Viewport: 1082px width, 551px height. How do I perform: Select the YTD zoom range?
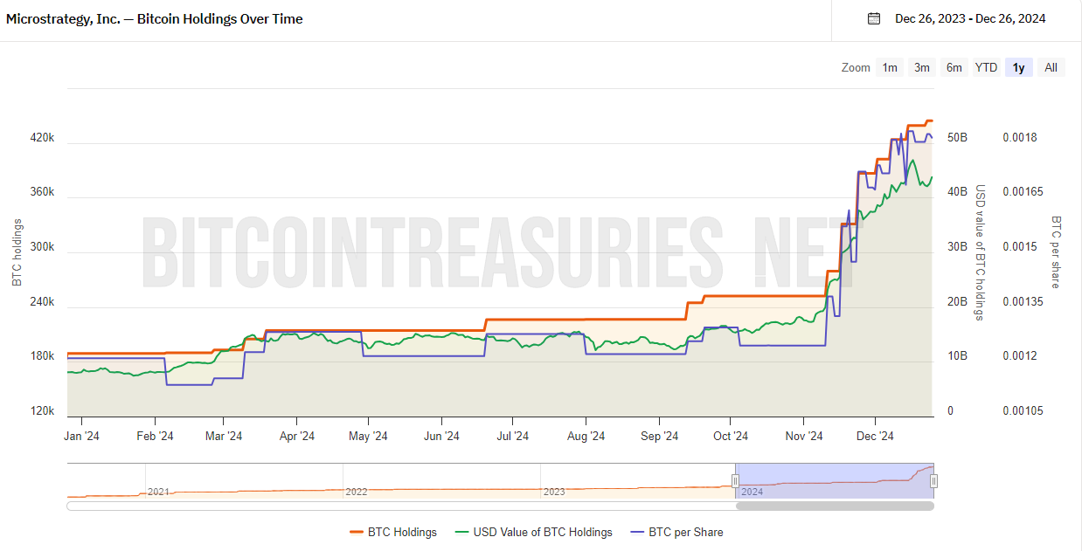986,67
